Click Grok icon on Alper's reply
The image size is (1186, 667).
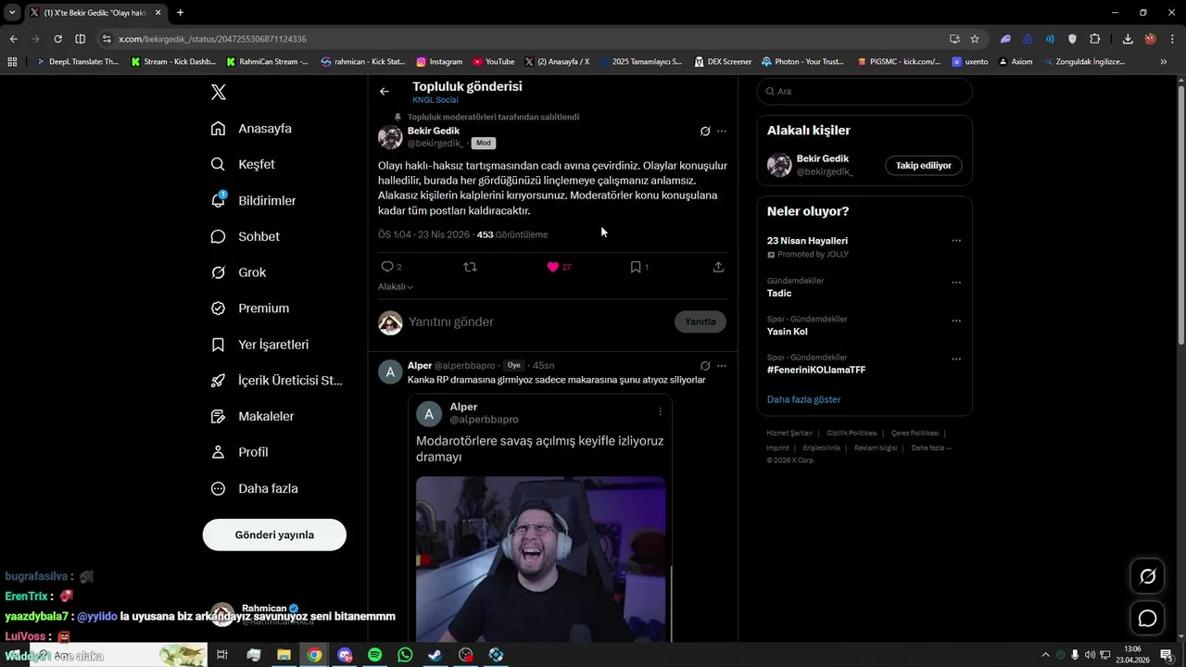pos(705,366)
